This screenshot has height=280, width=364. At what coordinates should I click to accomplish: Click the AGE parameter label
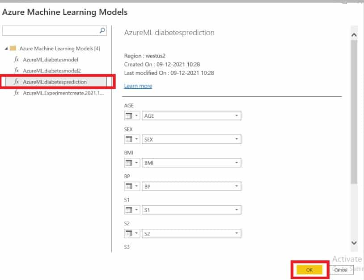(129, 106)
